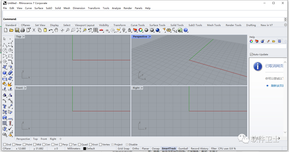Toggle Grid Snap in status bar

pyautogui.click(x=123, y=149)
